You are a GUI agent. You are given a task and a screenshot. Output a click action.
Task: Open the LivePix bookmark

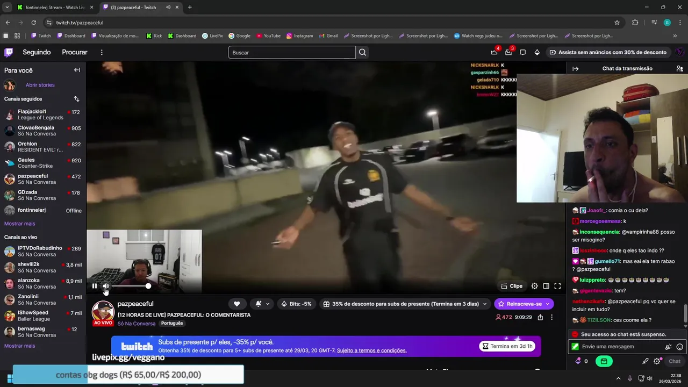click(x=212, y=36)
